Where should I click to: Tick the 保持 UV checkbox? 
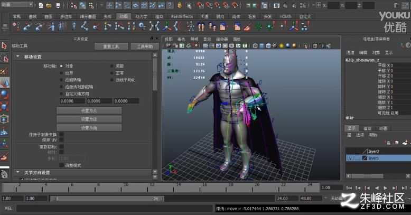pos(62,140)
